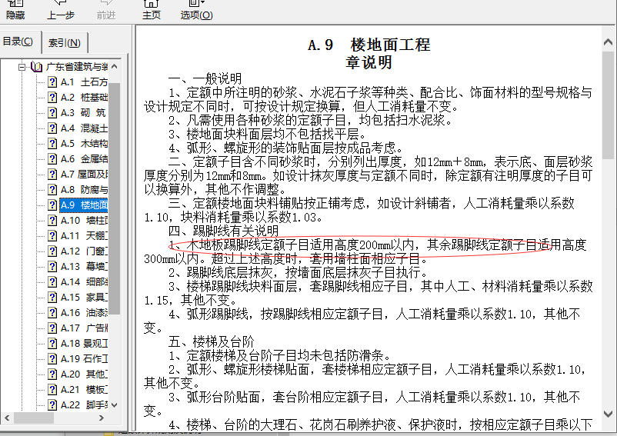Go back with the 上一步 button
The width and height of the screenshot is (617, 436).
point(61,10)
